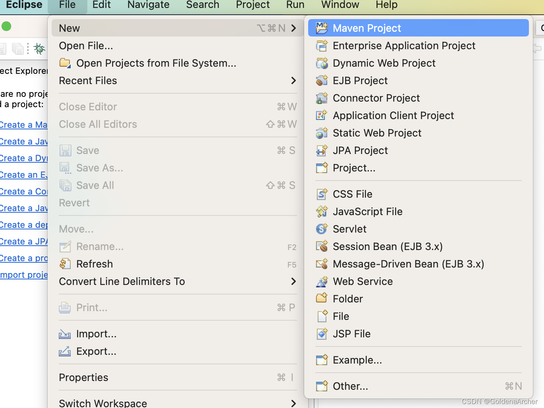This screenshot has height=408, width=544.
Task: Open the Project menu
Action: click(253, 5)
